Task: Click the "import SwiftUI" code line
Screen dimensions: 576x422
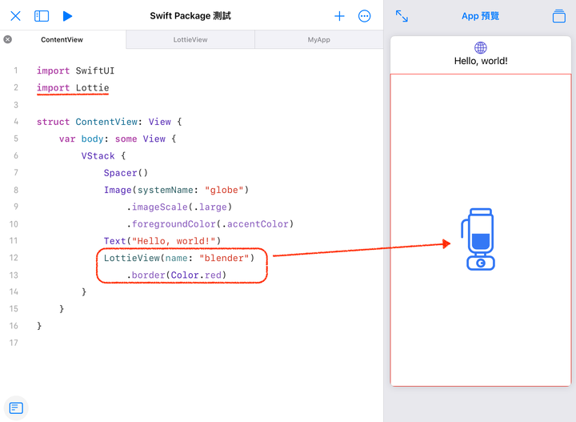Action: click(75, 70)
